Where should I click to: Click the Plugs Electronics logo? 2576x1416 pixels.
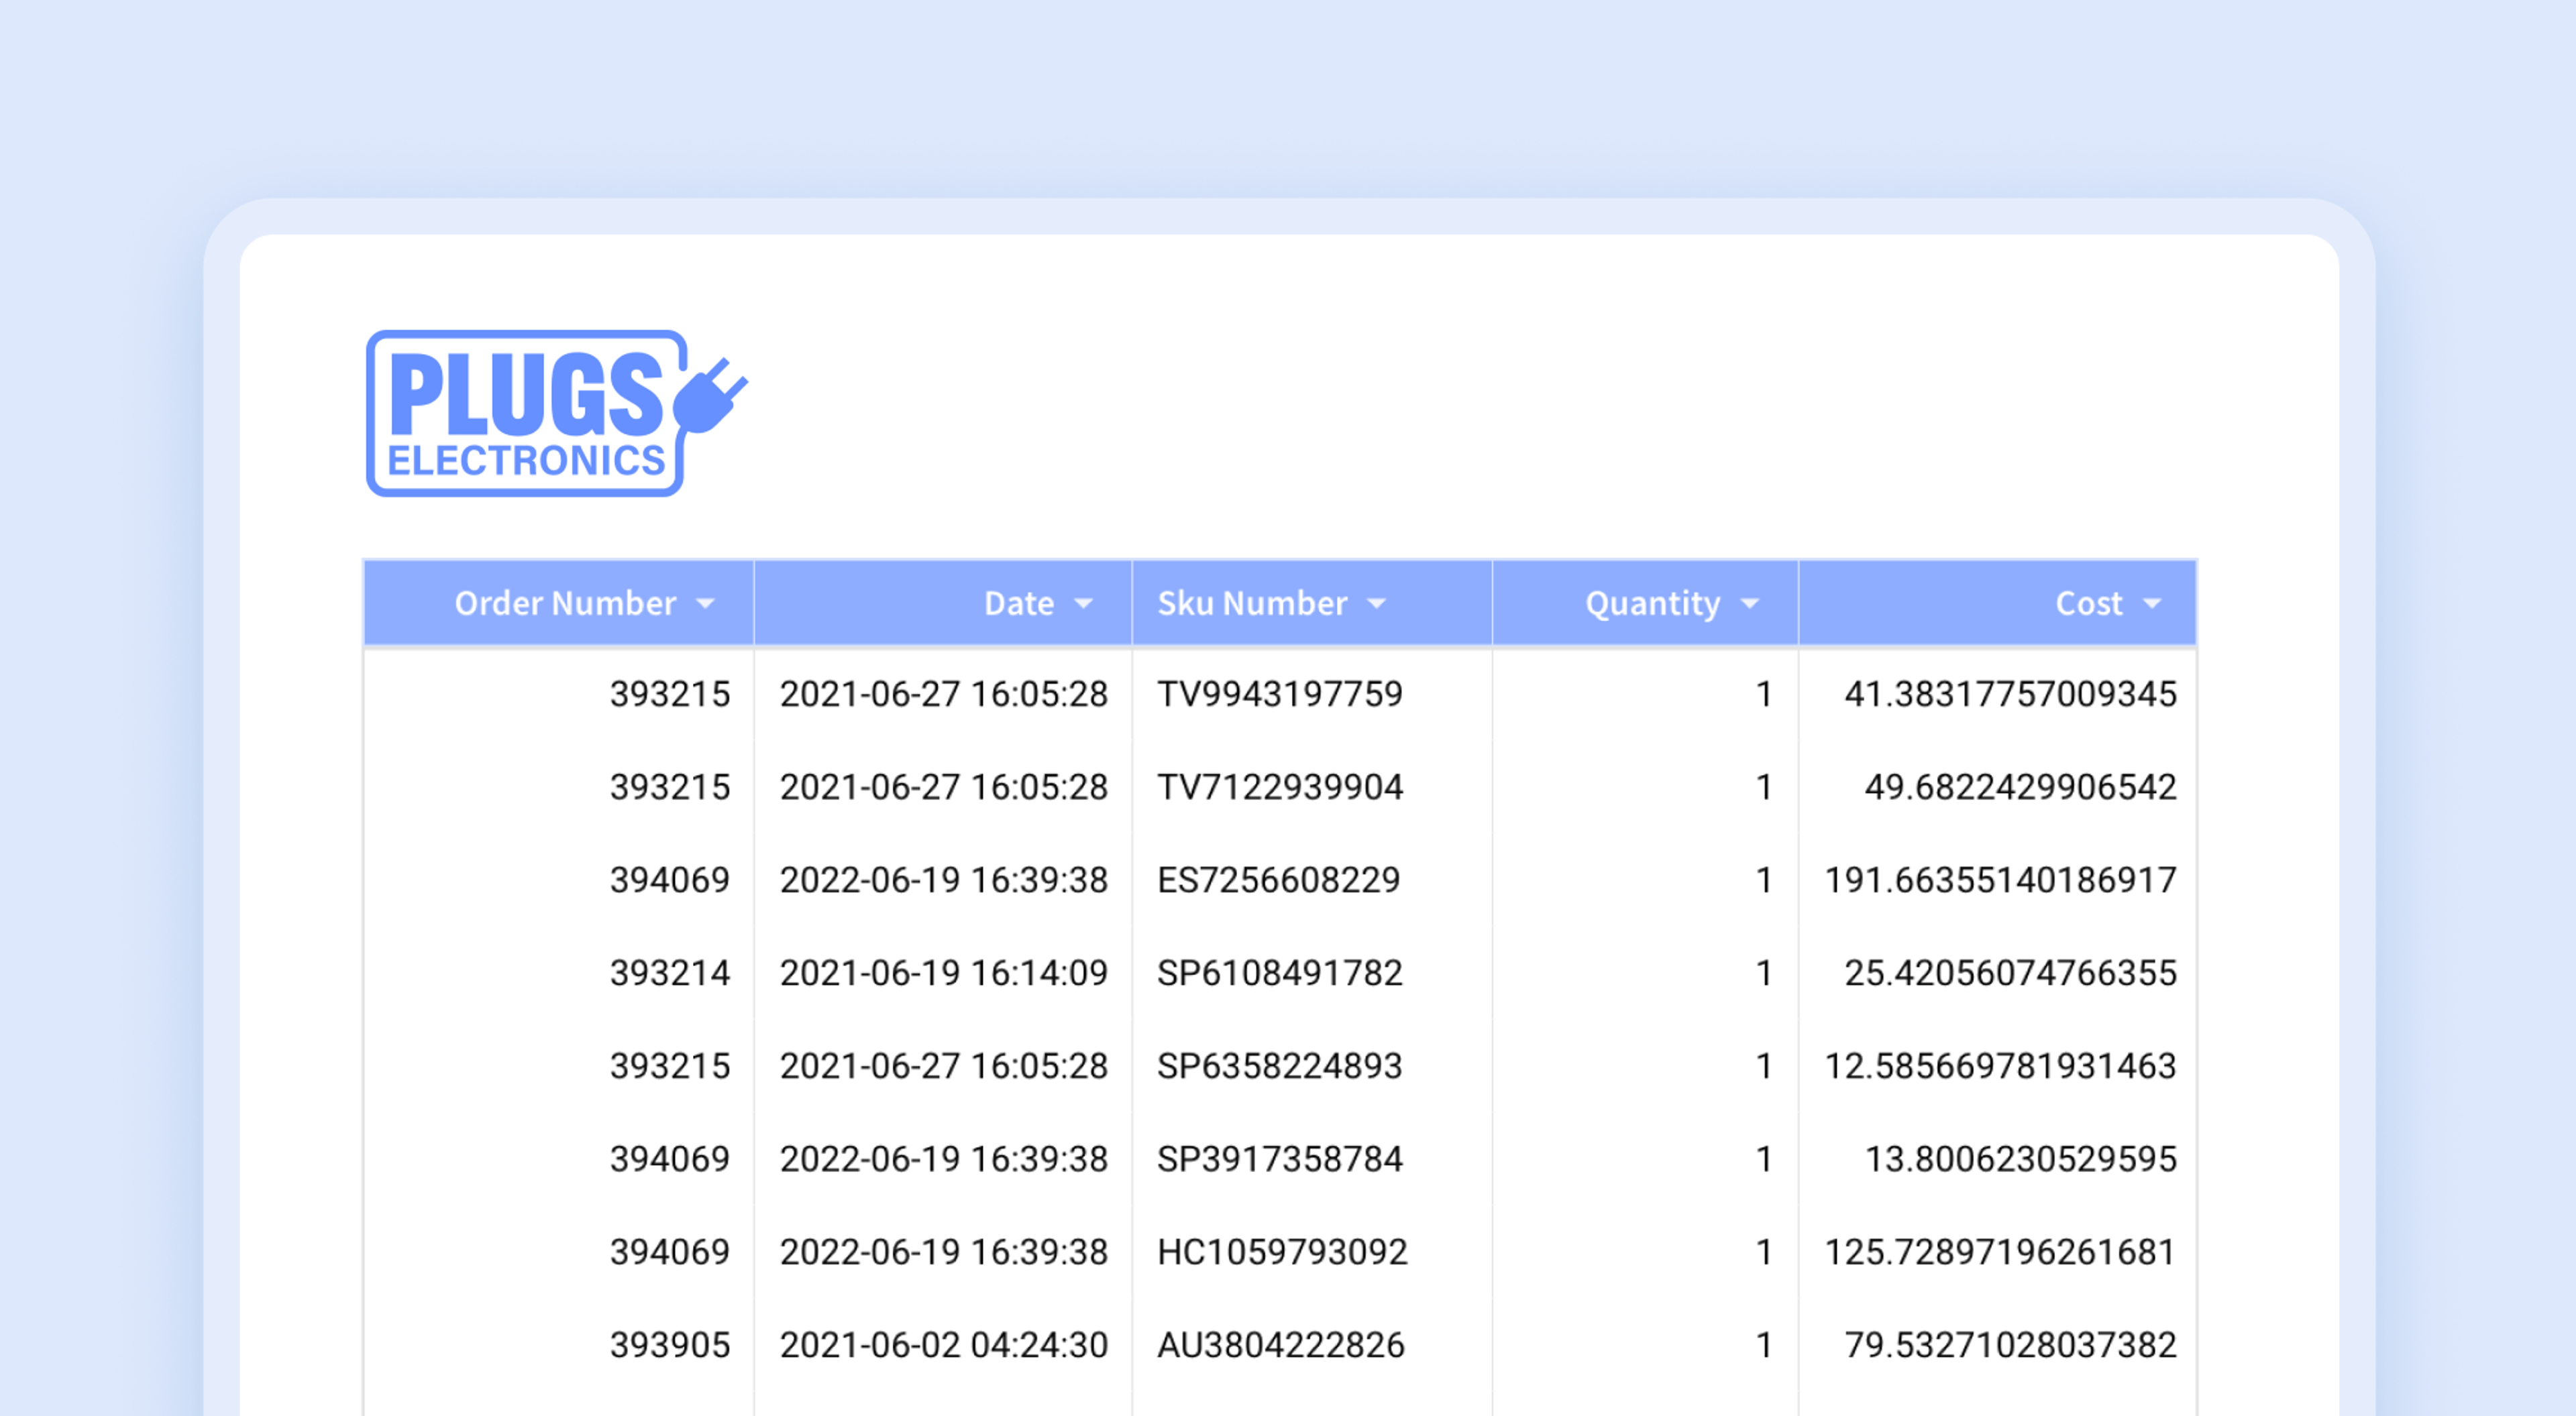point(557,413)
